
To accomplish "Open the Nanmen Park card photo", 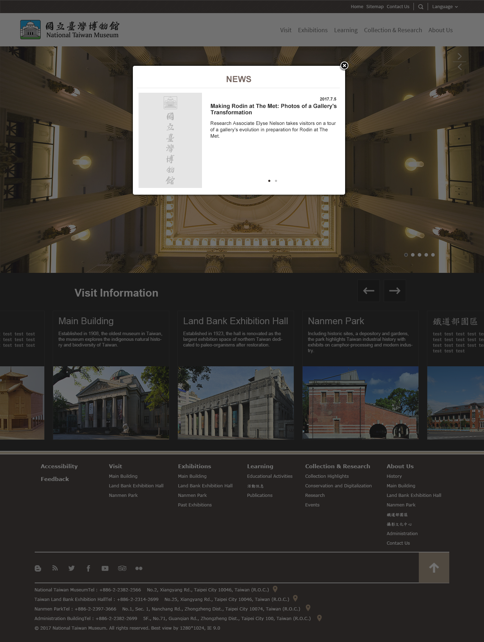I will pos(360,403).
